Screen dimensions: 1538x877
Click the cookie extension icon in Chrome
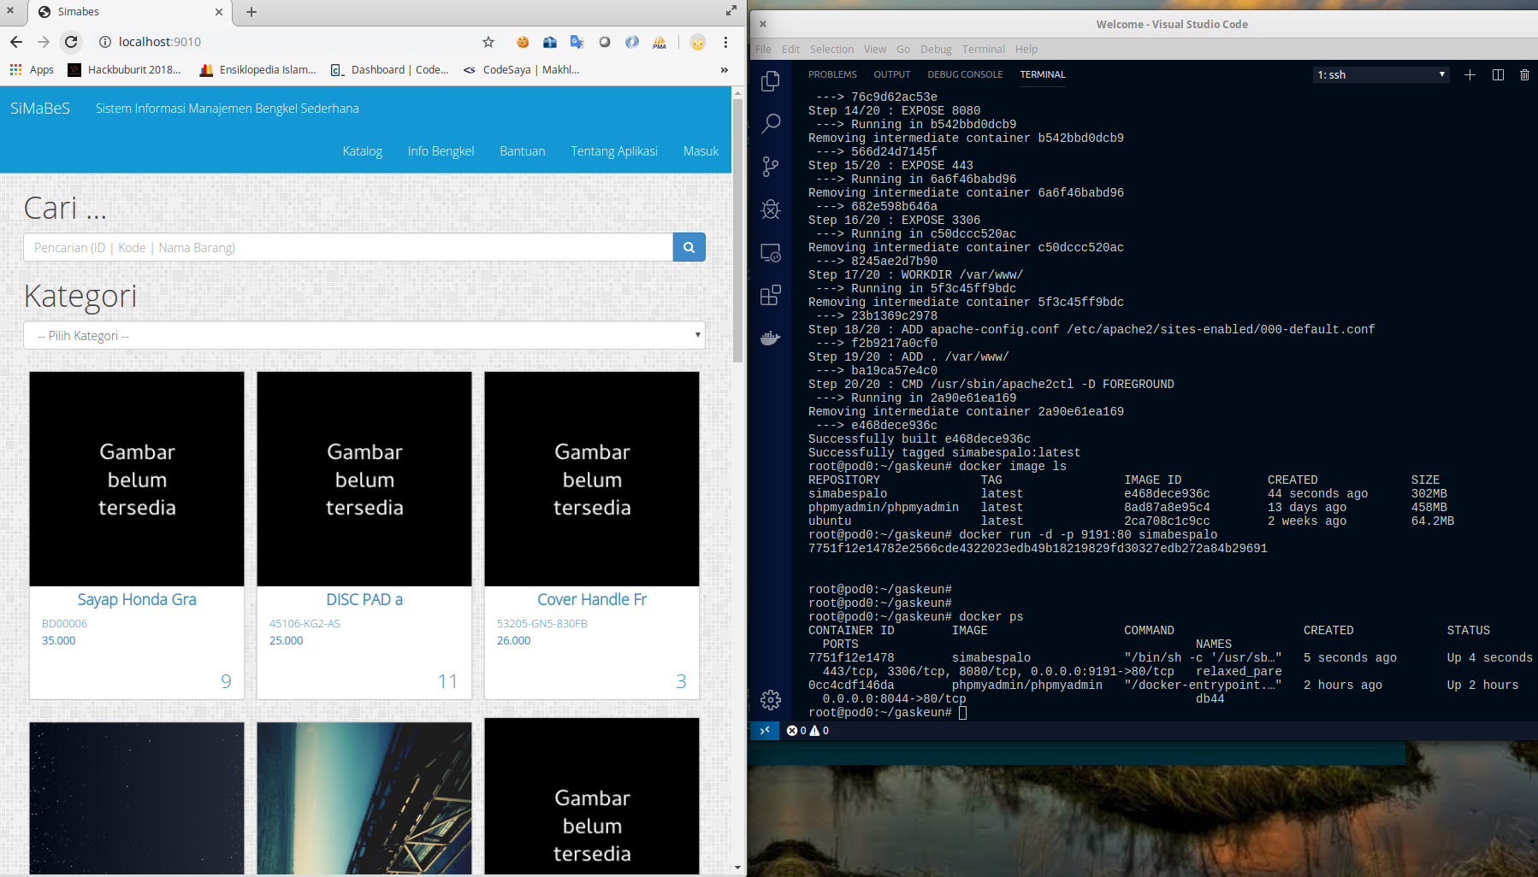[x=523, y=42]
